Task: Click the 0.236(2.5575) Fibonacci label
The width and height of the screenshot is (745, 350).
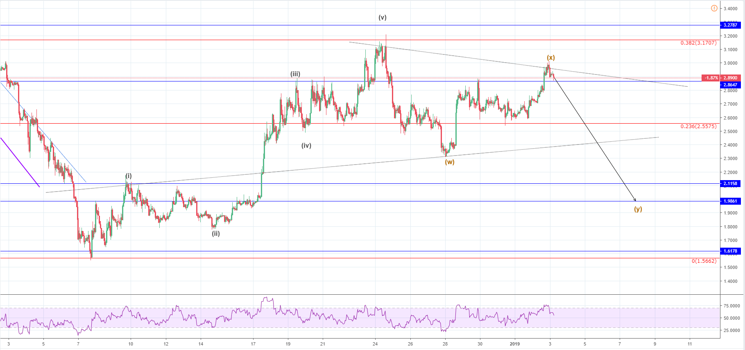Action: [x=698, y=126]
